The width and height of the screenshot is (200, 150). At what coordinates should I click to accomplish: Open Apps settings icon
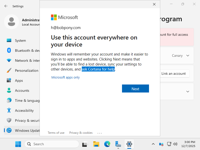coord(9,80)
